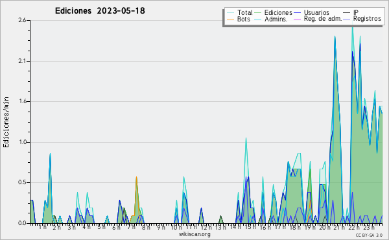Click the 2.6 y-axis value

point(22,20)
